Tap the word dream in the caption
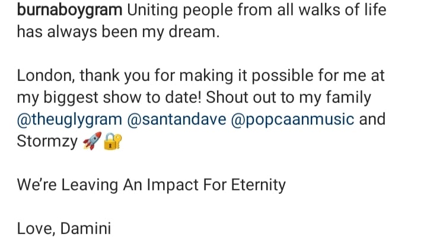The width and height of the screenshot is (427, 240). click(193, 32)
